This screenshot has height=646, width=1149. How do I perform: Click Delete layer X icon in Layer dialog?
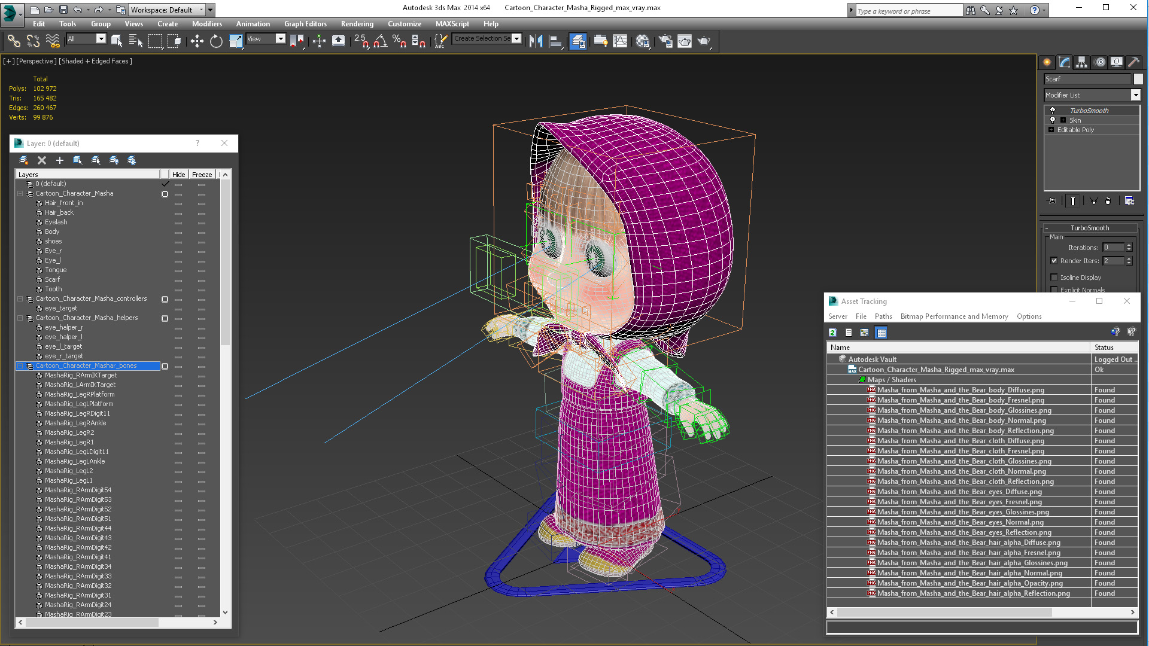tap(42, 160)
